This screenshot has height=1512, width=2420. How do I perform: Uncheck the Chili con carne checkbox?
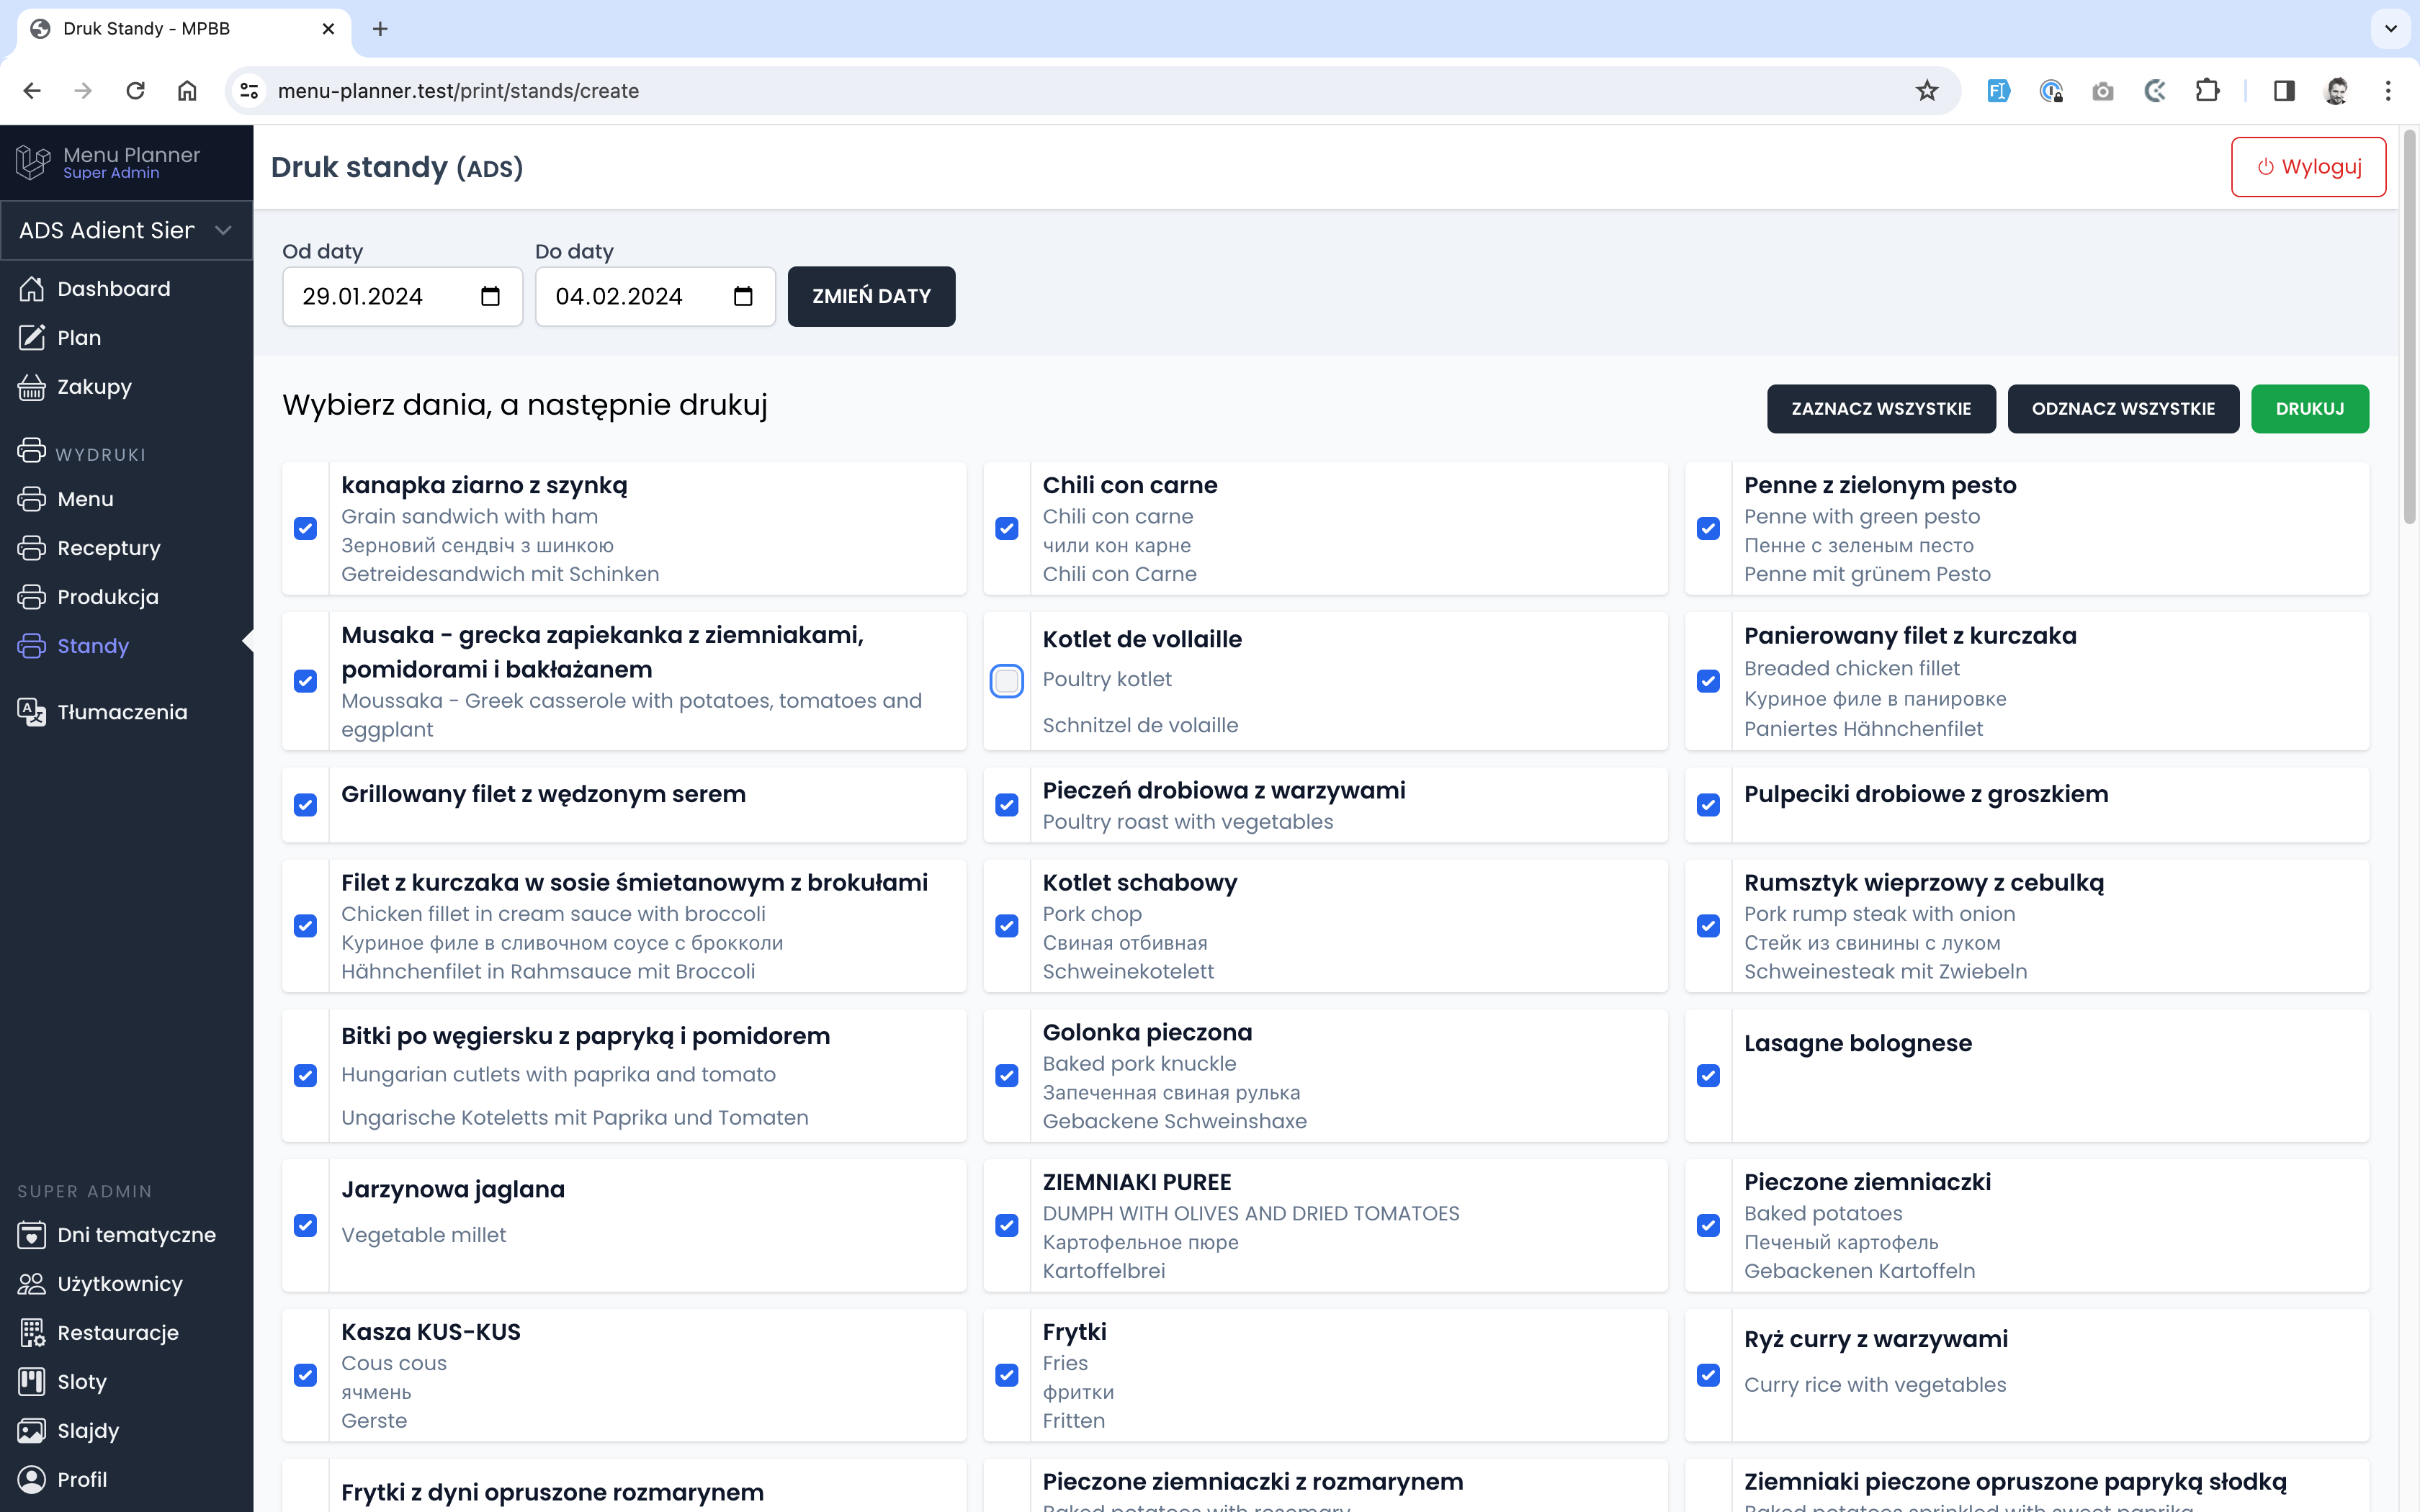(1007, 528)
